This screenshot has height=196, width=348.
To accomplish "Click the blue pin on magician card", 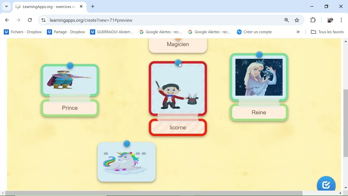I will coord(178,63).
